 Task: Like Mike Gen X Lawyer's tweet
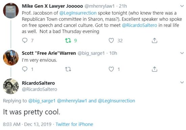pos(111,41)
